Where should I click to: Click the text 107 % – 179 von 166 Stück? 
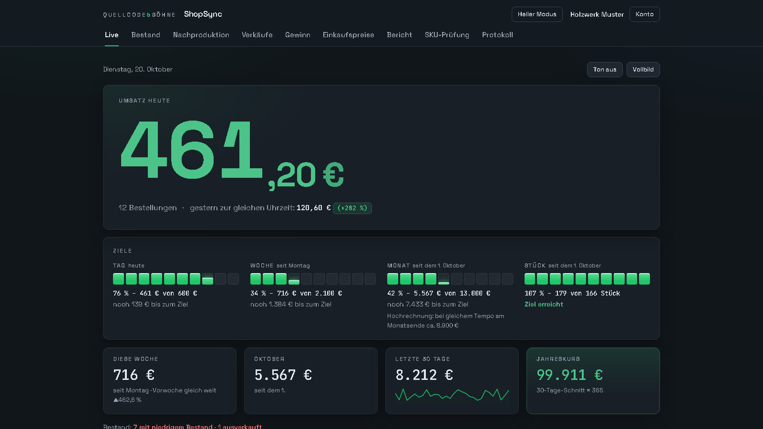(x=572, y=293)
